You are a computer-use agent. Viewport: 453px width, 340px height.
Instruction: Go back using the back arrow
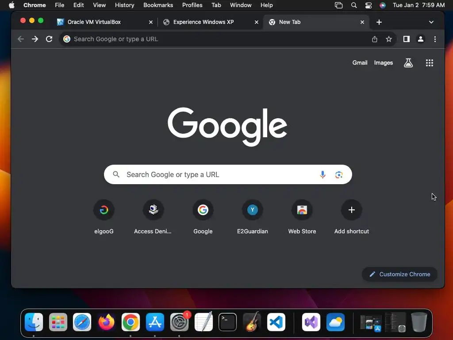[20, 39]
